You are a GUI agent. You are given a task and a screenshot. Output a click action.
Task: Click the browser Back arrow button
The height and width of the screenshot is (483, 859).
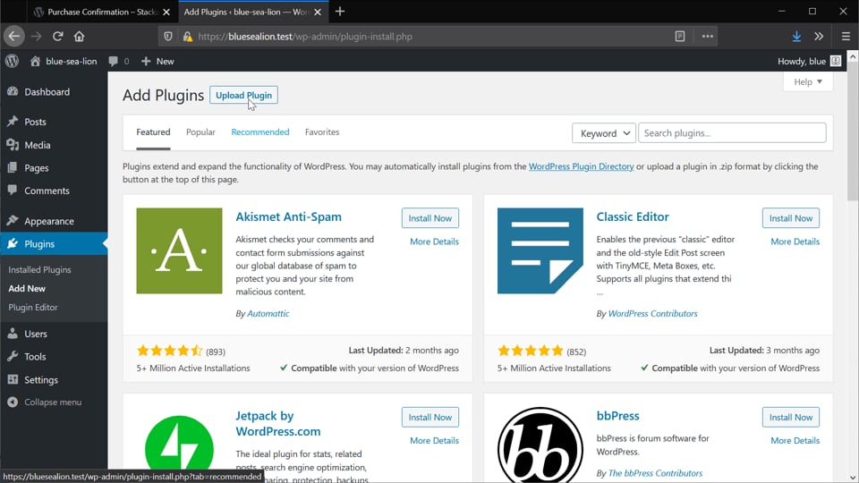(x=13, y=36)
